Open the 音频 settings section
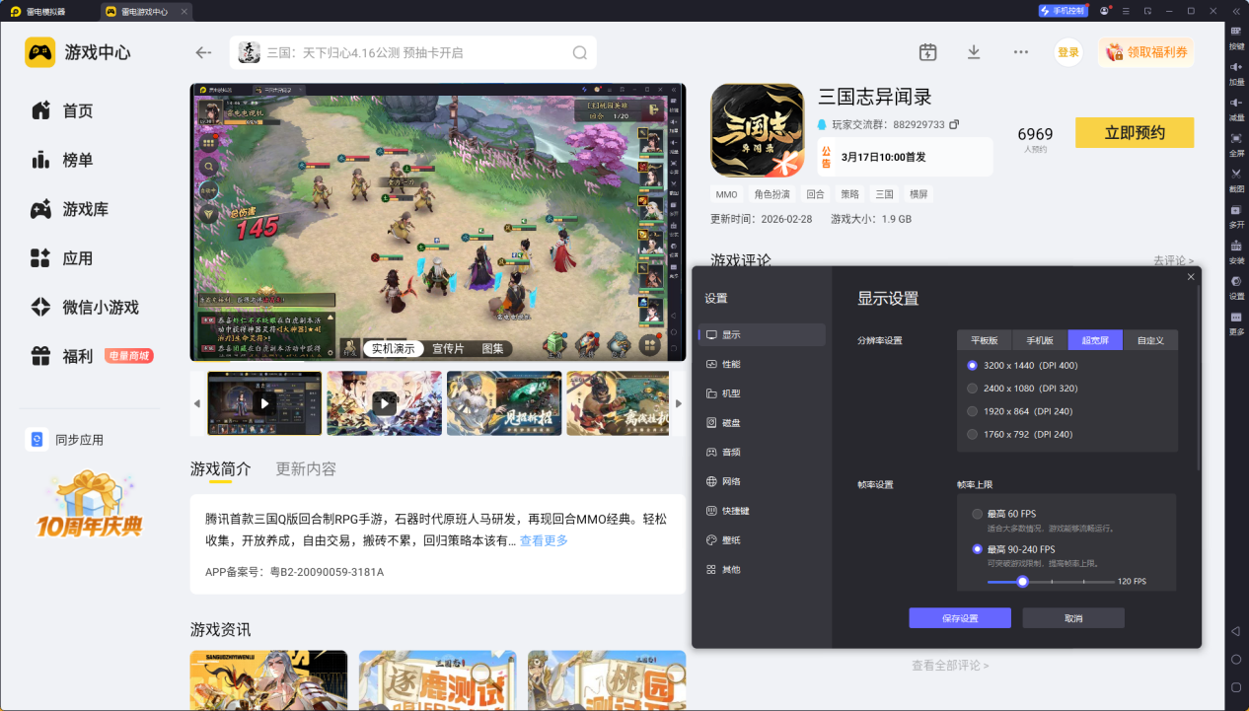 pyautogui.click(x=762, y=452)
